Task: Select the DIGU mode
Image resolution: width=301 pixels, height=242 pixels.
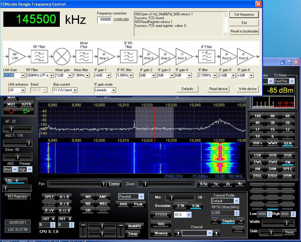Action: click(273, 176)
